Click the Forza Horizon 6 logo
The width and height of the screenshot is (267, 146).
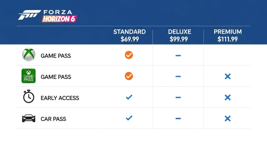click(47, 16)
